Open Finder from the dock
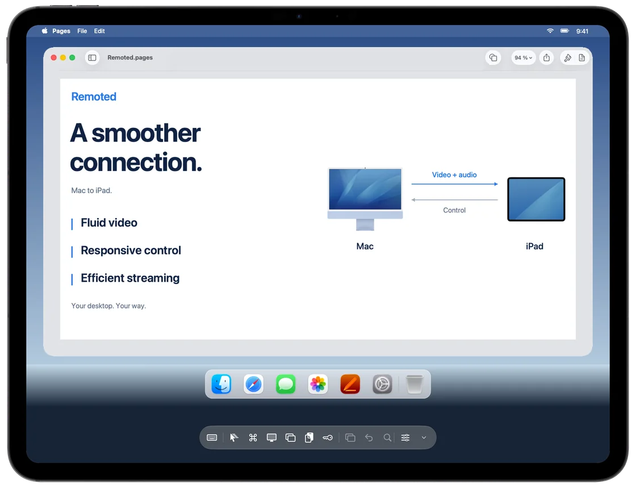The width and height of the screenshot is (636, 488). pos(221,383)
